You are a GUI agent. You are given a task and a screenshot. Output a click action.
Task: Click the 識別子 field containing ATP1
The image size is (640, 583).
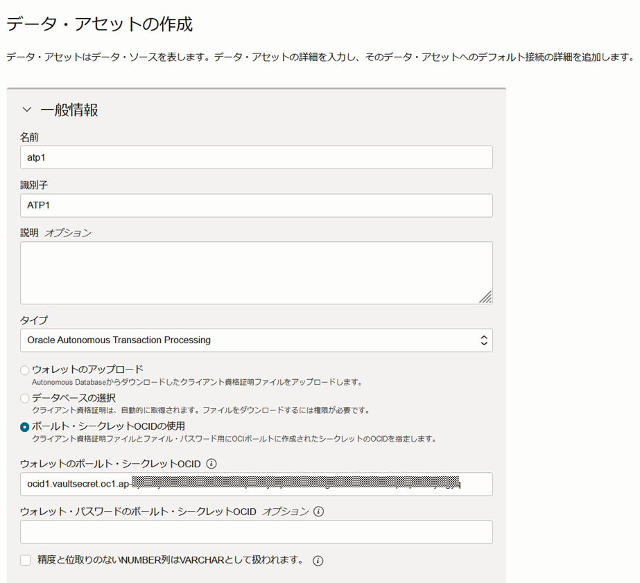click(257, 205)
